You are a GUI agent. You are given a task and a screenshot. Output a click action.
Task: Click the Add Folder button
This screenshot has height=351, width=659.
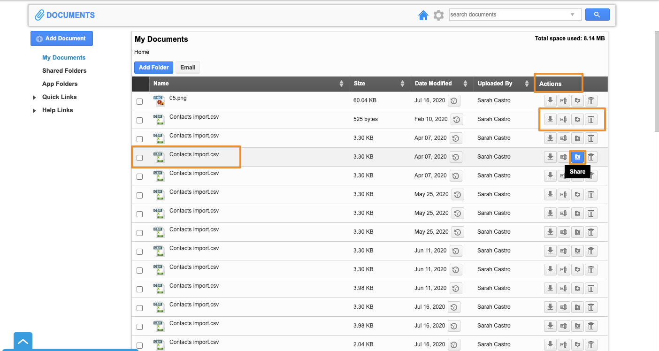pos(153,68)
